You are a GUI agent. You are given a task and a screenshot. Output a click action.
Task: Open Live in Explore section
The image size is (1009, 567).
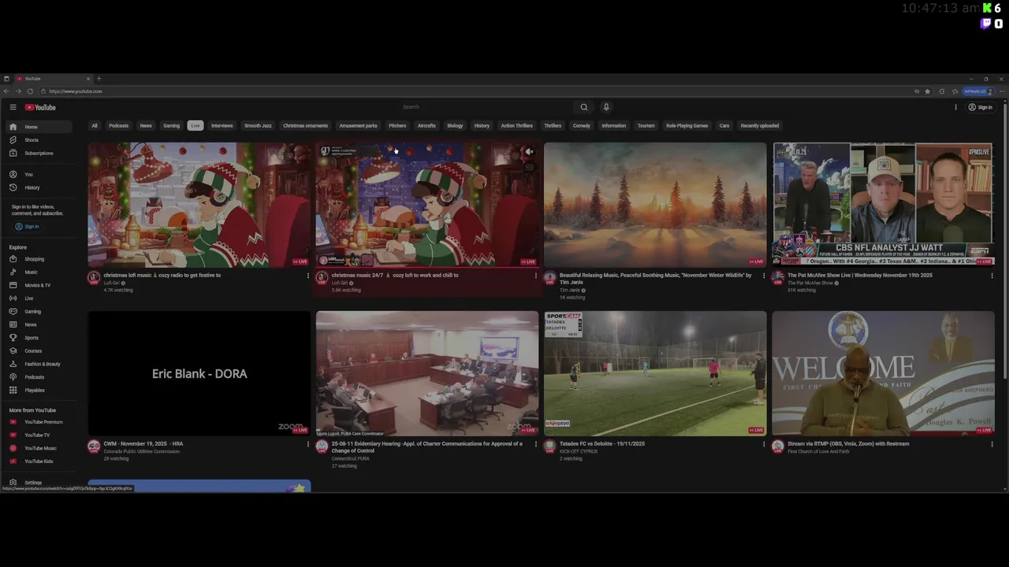(39, 298)
